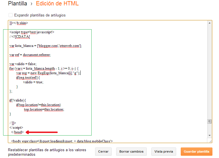219x158 pixels.
Task: Click the textarea resize grip corner
Action: tap(210, 141)
